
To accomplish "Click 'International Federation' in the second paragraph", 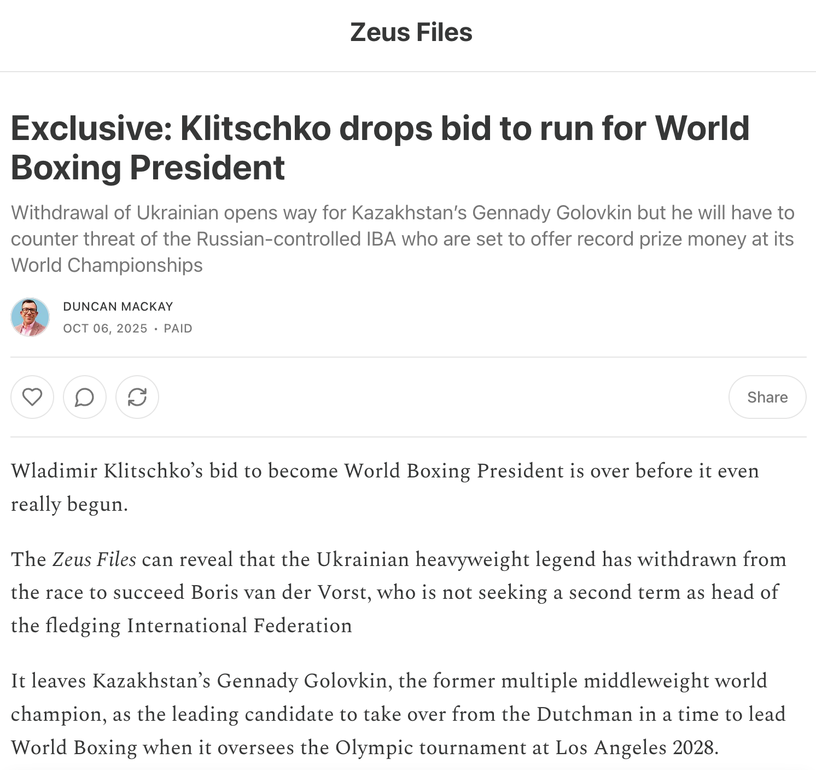I will point(239,626).
